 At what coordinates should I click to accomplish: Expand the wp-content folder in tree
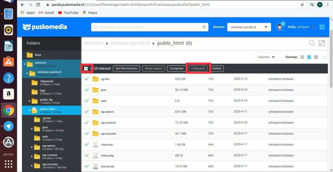click(x=32, y=156)
